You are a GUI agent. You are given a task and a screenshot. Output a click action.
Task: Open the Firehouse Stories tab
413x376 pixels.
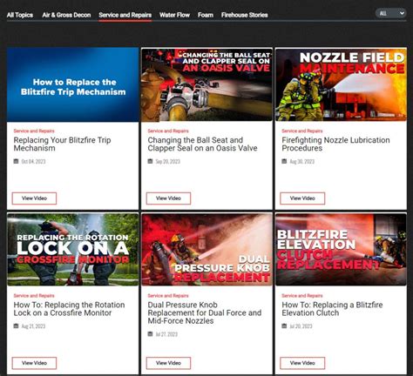[244, 15]
